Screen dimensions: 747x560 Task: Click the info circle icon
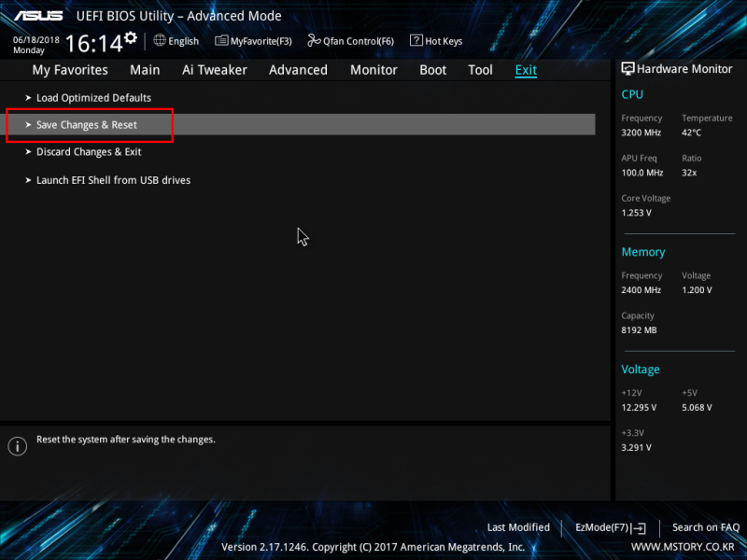coord(17,446)
